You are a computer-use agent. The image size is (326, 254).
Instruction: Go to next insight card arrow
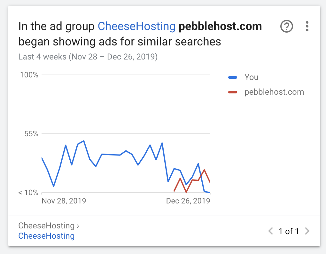[x=307, y=231]
